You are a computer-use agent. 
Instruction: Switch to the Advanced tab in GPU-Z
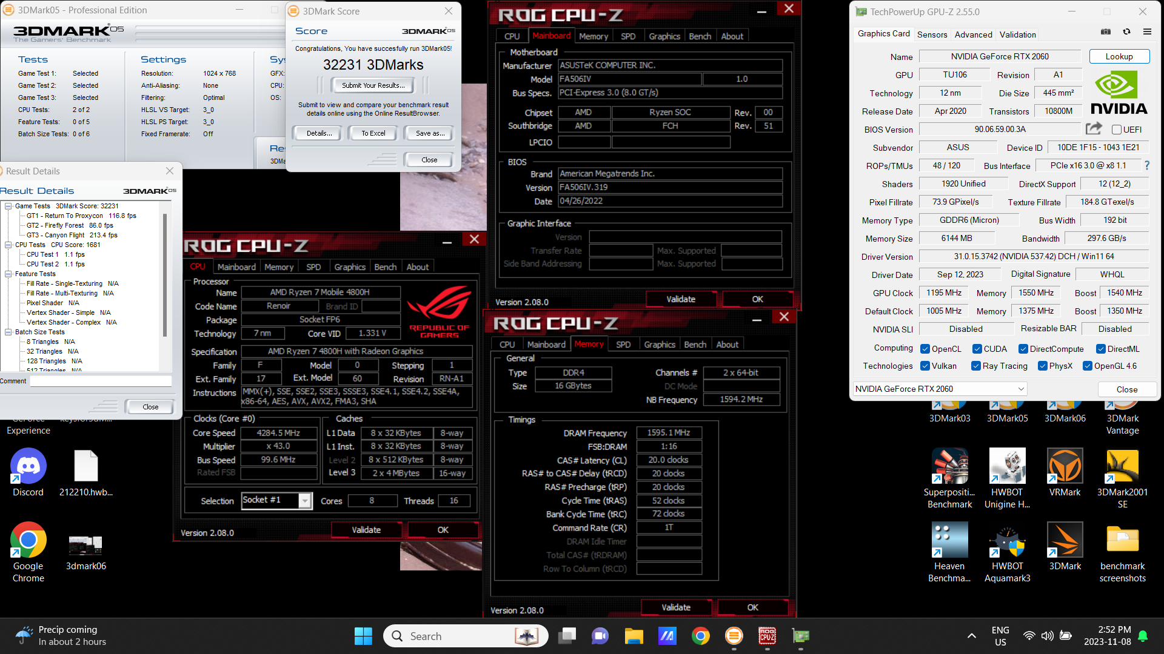tap(973, 35)
